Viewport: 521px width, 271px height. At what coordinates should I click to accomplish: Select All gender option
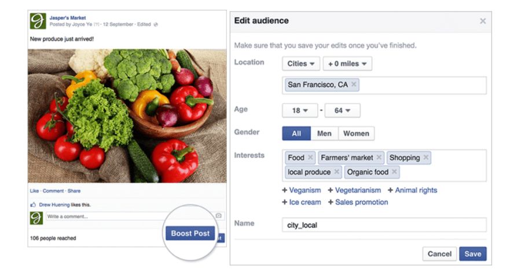tap(296, 133)
